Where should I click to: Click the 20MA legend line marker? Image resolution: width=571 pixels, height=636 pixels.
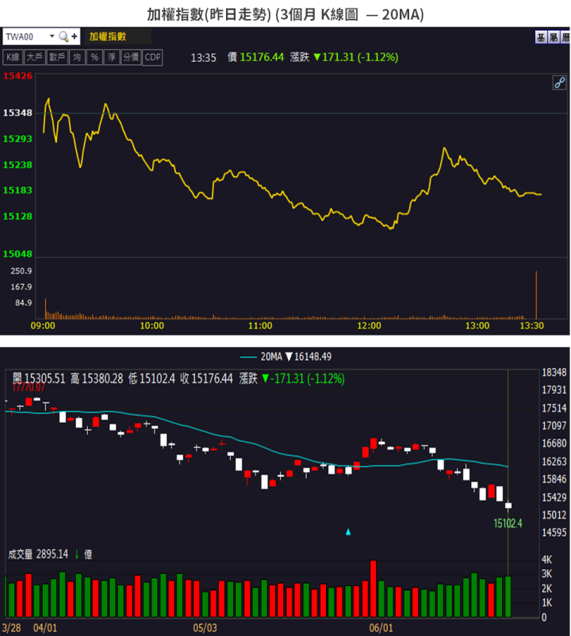click(248, 357)
